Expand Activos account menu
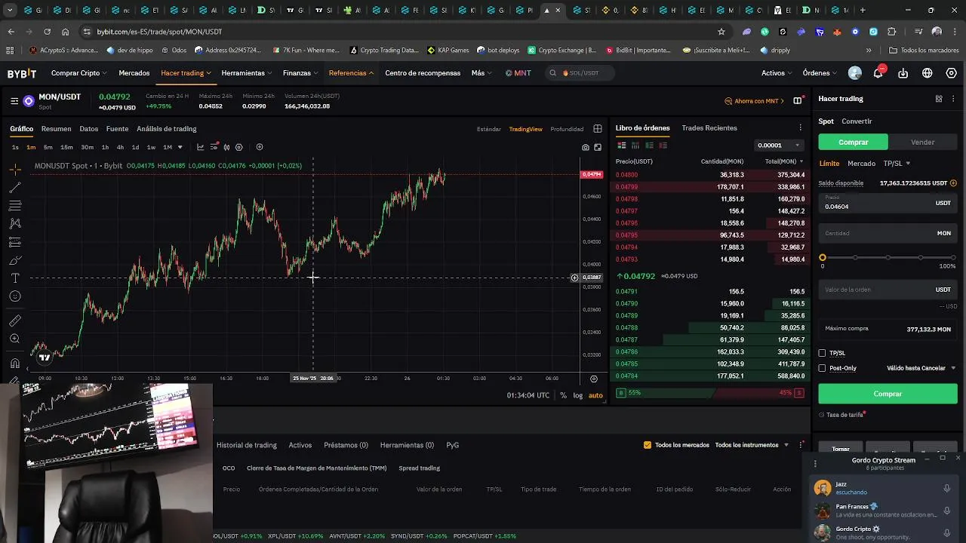The width and height of the screenshot is (966, 543). click(x=777, y=73)
